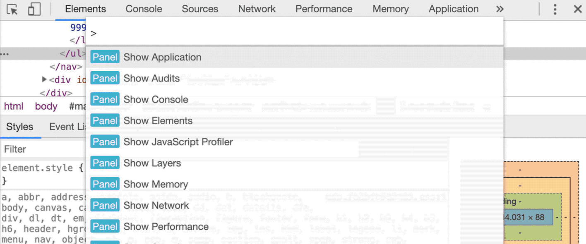Select the body breadcrumb item

tap(46, 106)
